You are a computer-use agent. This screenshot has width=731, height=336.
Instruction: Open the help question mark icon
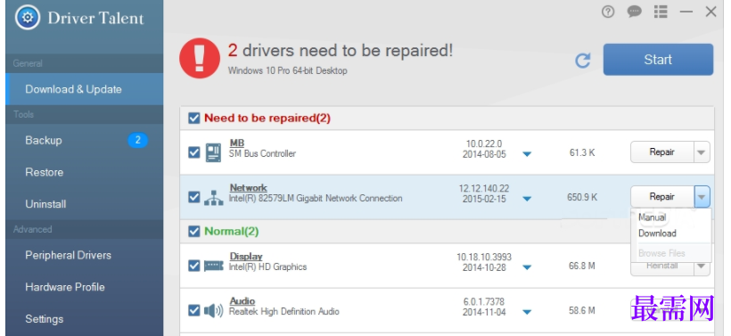(x=608, y=12)
